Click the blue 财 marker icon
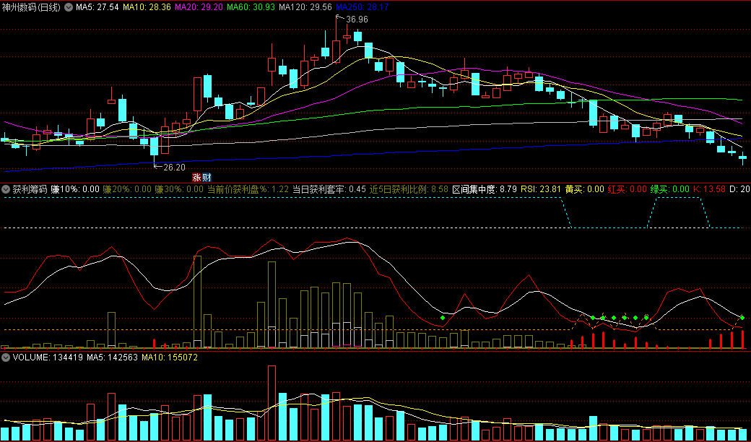 point(207,177)
